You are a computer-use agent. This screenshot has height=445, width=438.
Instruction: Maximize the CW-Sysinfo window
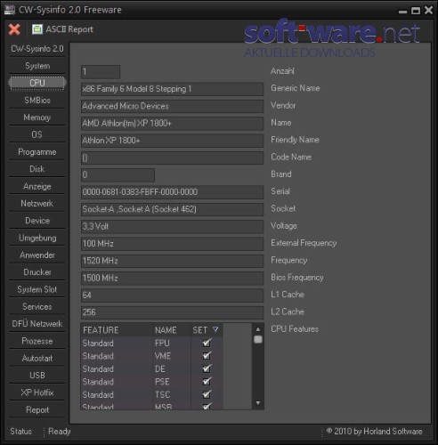416,11
